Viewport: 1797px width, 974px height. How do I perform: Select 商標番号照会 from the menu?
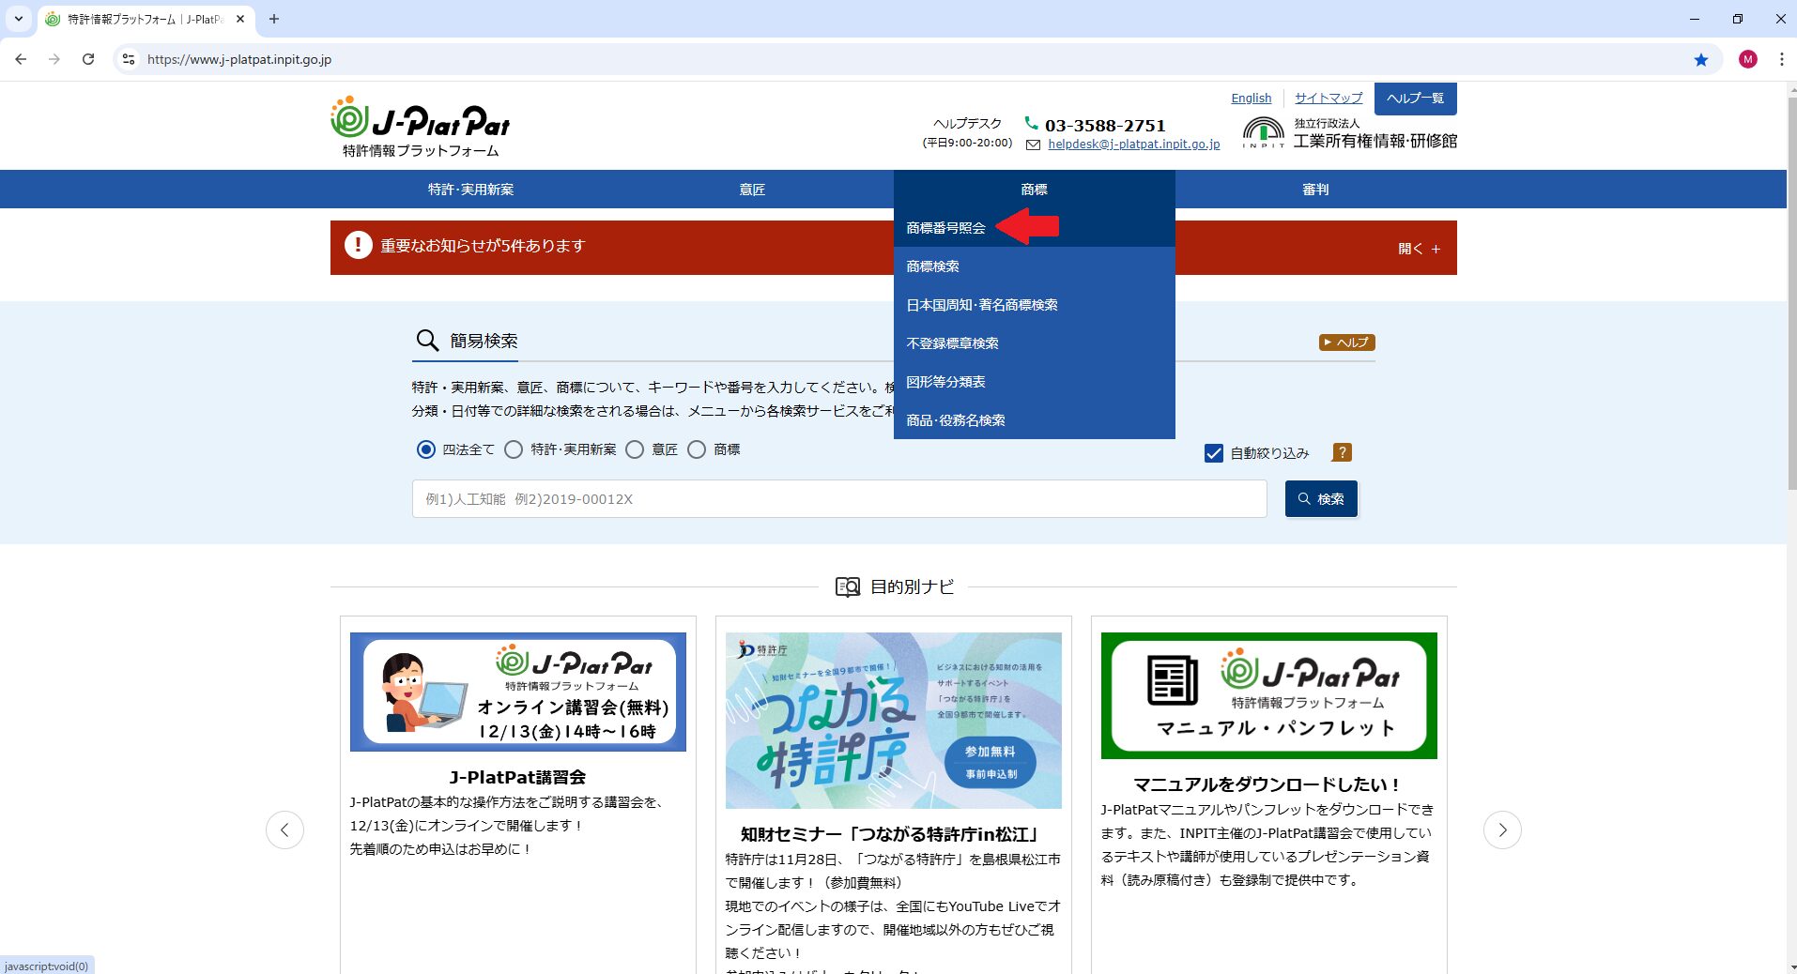(1034, 228)
